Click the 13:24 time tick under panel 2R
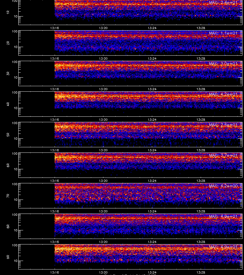Image resolution: width=244 pixels, height=275 pixels. point(152,58)
